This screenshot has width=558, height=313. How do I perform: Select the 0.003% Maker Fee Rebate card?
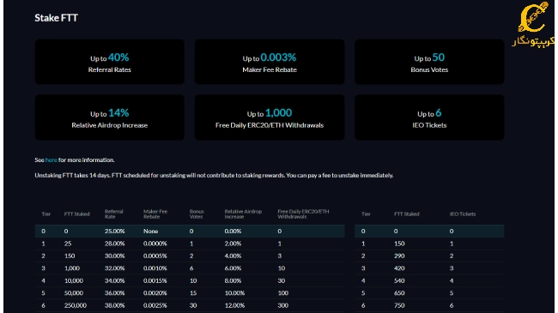tap(270, 62)
